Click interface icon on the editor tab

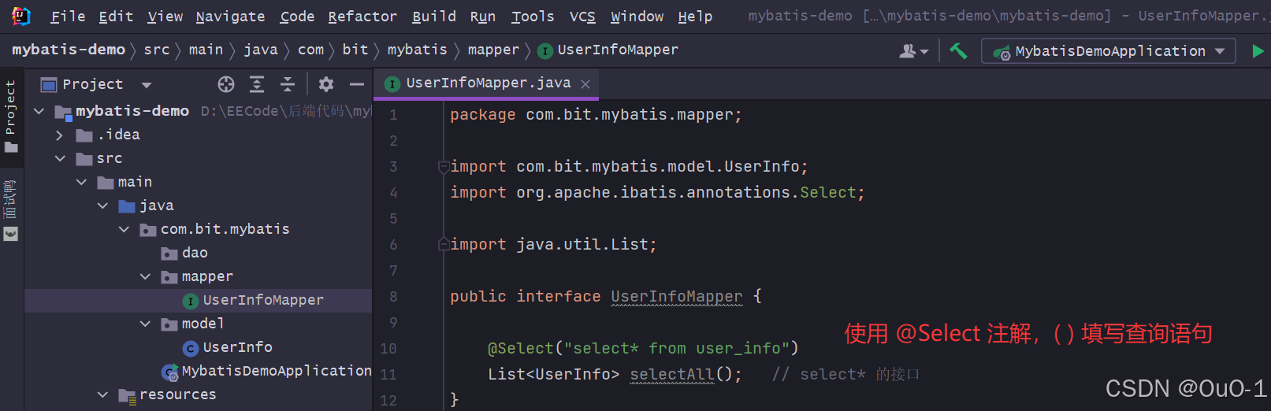click(392, 83)
